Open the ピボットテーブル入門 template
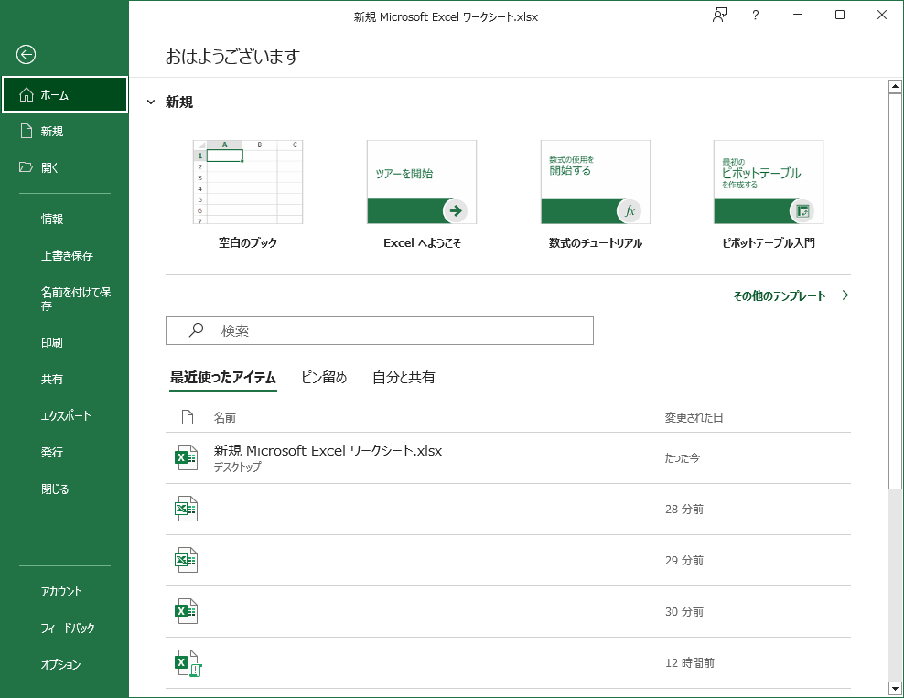The height and width of the screenshot is (698, 904). 769,182
